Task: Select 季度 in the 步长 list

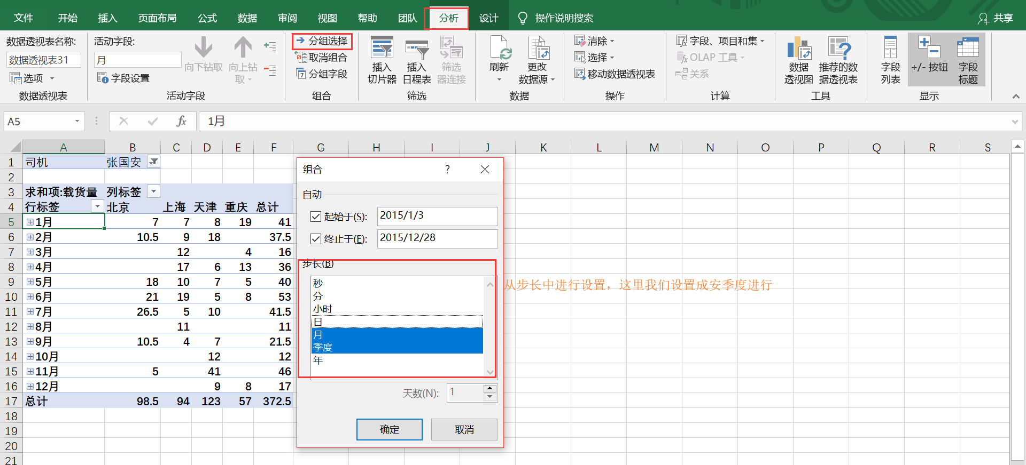Action: click(x=397, y=347)
